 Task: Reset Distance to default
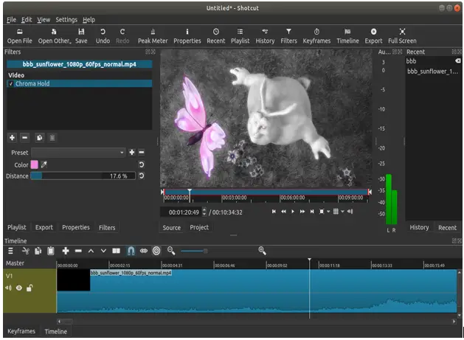[x=142, y=176]
